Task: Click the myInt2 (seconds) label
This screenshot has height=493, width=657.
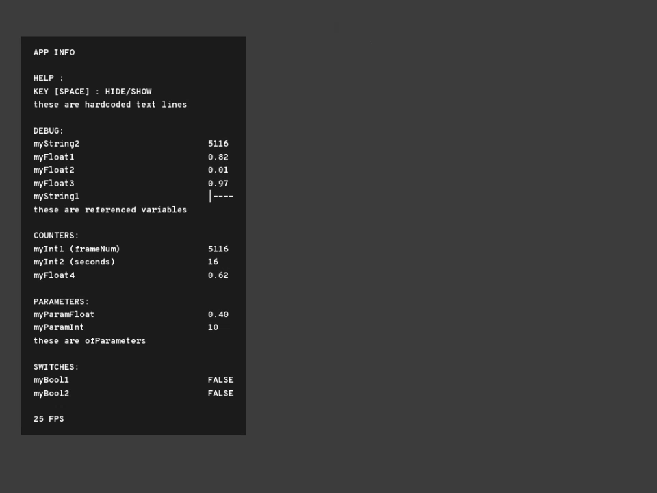Action: [x=74, y=262]
